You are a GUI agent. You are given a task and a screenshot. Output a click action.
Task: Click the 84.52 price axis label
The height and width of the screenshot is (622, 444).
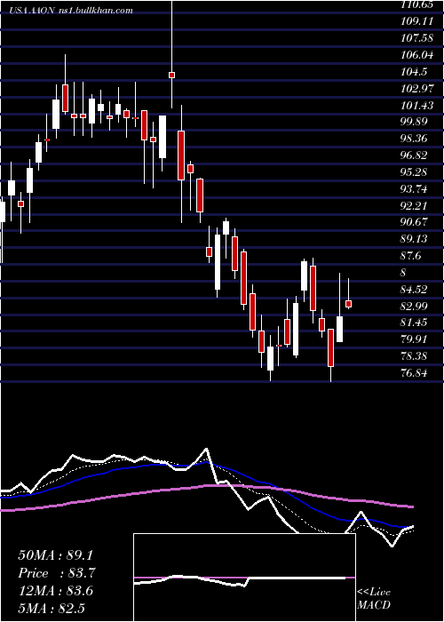415,289
